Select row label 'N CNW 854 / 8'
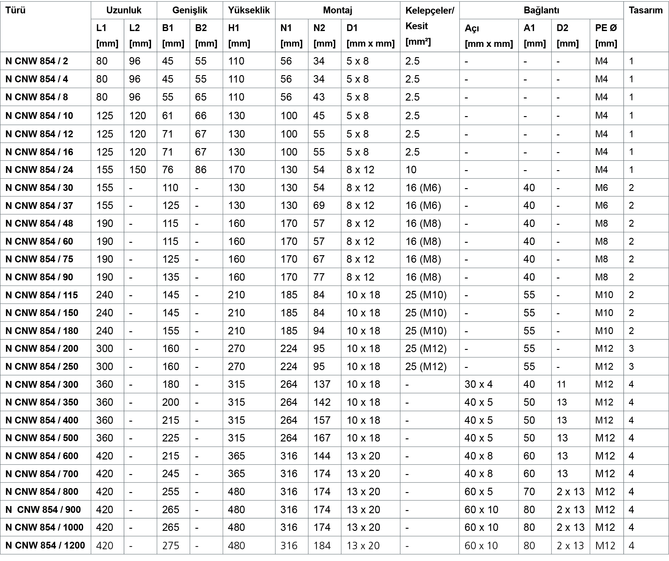The width and height of the screenshot is (669, 561). 37,97
